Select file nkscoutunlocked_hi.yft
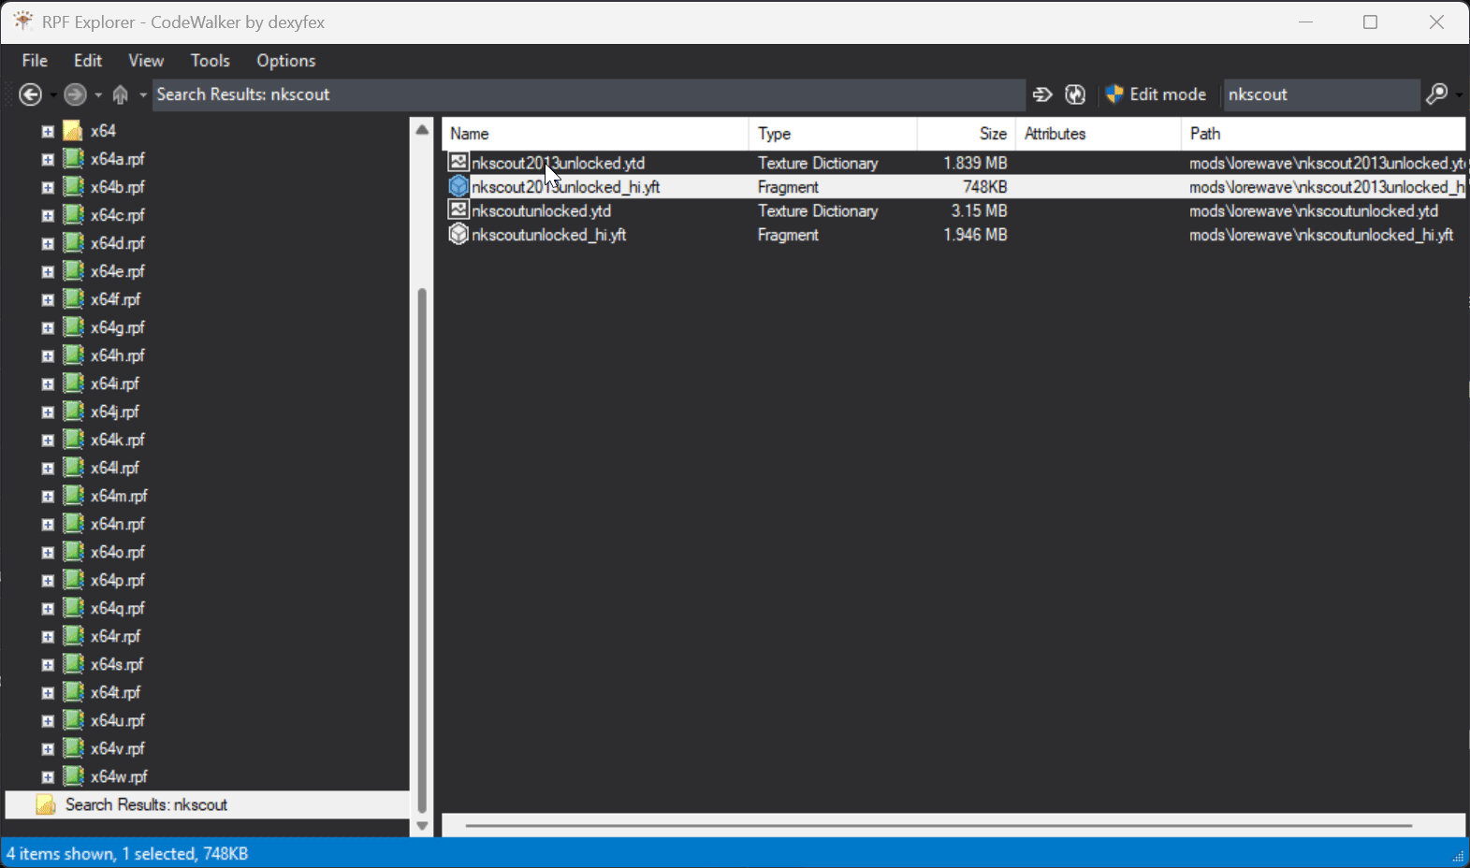This screenshot has height=868, width=1470. pyautogui.click(x=548, y=235)
